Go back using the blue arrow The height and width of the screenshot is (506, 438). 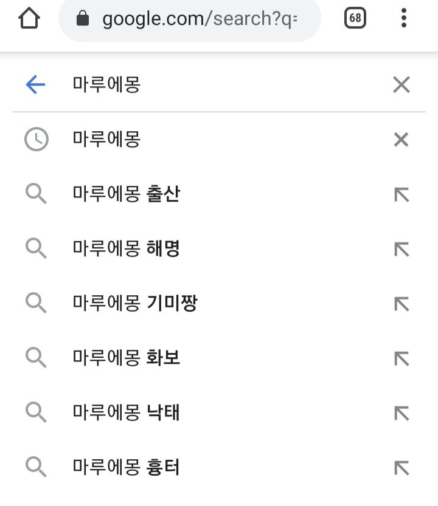point(35,84)
